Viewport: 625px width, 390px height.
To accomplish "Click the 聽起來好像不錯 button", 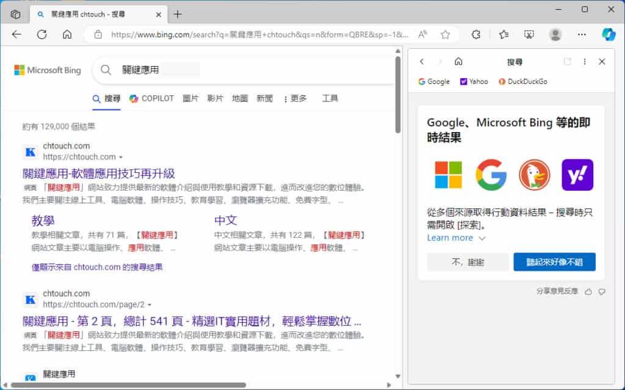I will click(x=554, y=262).
